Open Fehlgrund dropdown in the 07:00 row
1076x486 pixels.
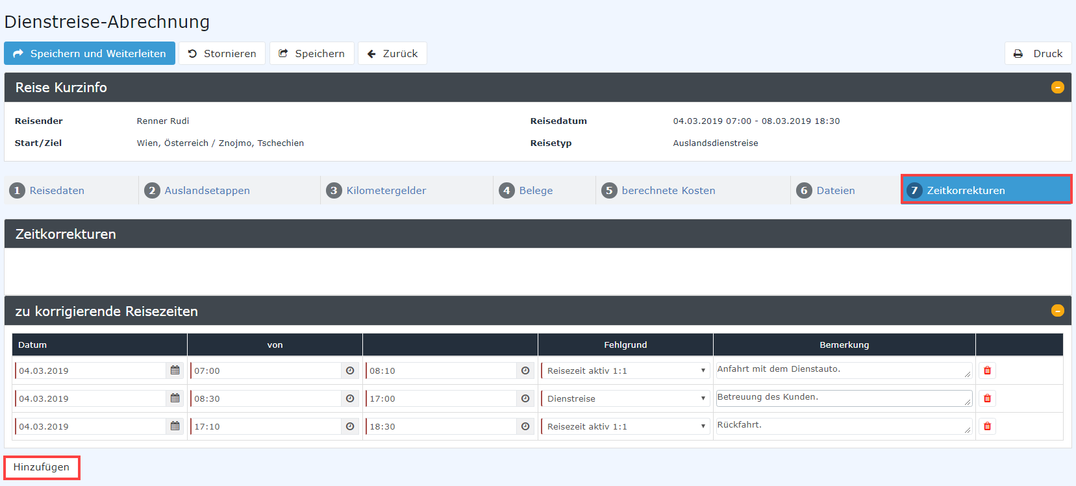625,371
